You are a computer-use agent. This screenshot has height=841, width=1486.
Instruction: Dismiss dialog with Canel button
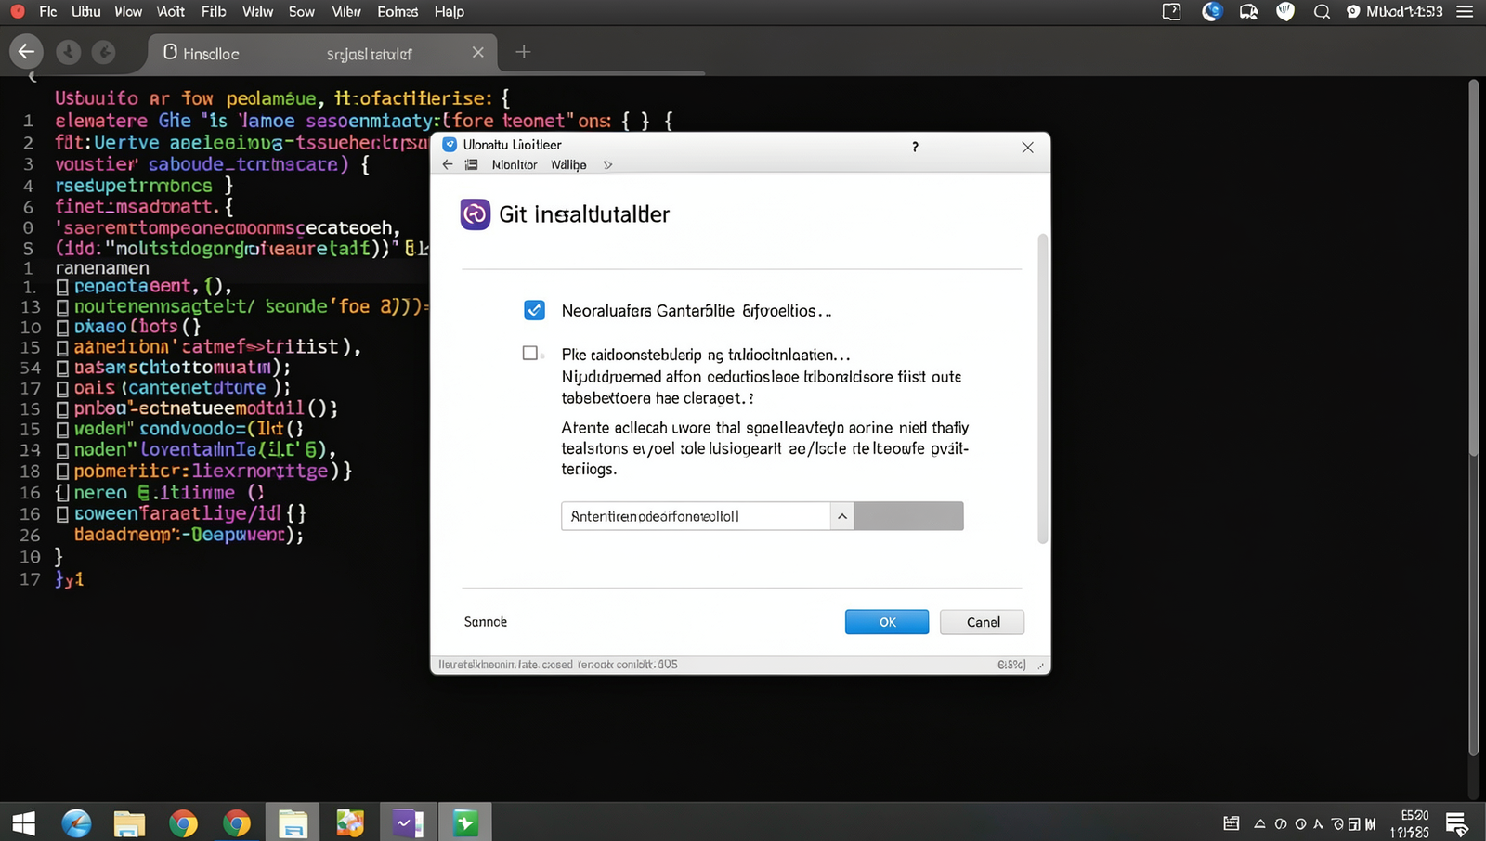point(983,622)
